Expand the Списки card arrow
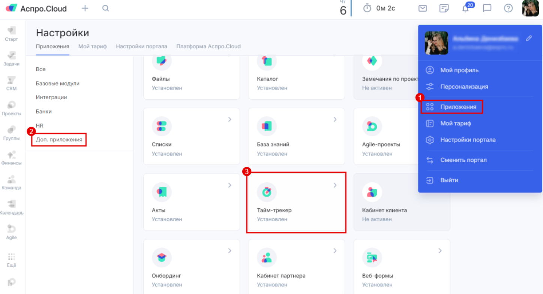 pos(230,119)
